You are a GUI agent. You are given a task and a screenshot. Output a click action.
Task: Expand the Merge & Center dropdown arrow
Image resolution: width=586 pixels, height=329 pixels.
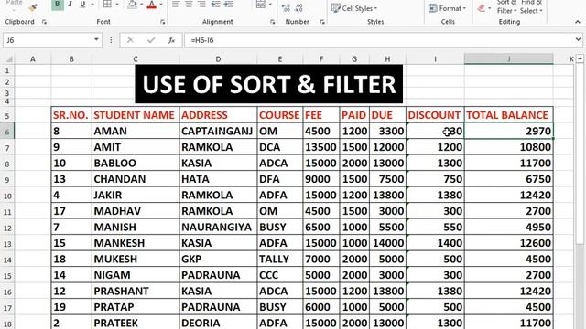click(270, 5)
